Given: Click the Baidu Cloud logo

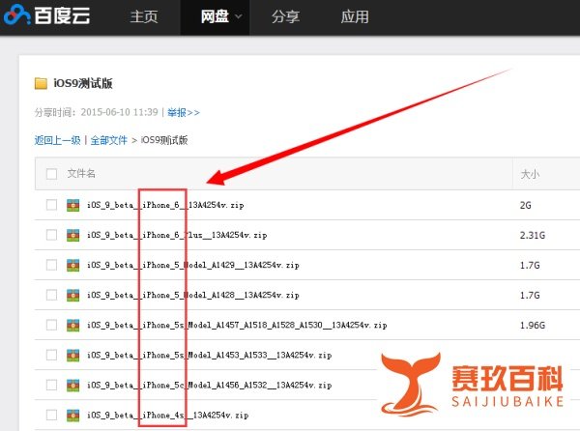Looking at the screenshot, I should click(46, 15).
